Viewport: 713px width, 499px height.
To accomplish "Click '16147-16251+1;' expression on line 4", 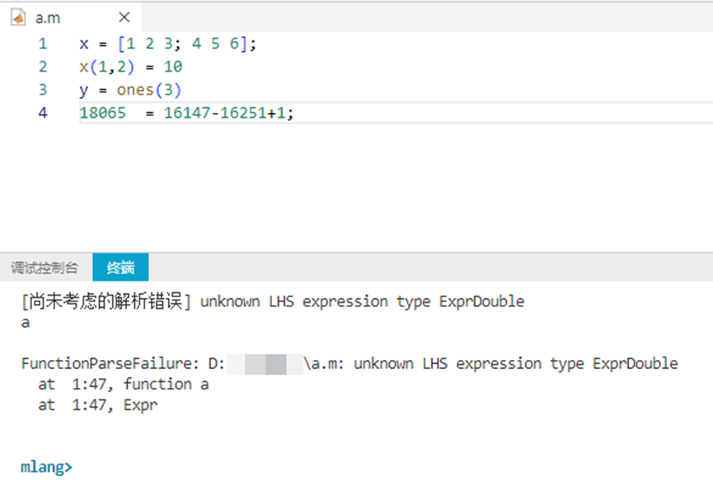I will pyautogui.click(x=228, y=113).
